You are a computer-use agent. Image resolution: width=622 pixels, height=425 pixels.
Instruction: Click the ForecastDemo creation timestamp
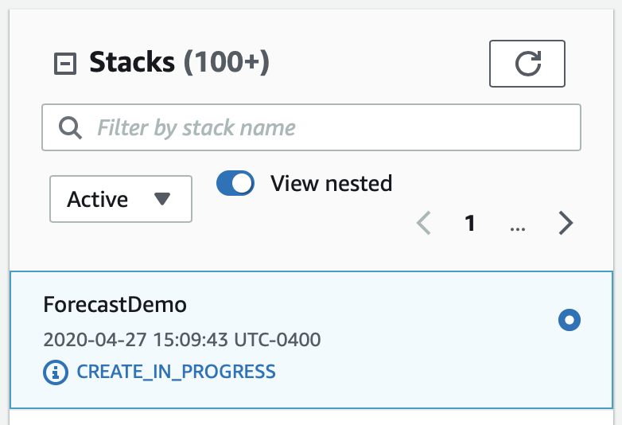point(182,340)
